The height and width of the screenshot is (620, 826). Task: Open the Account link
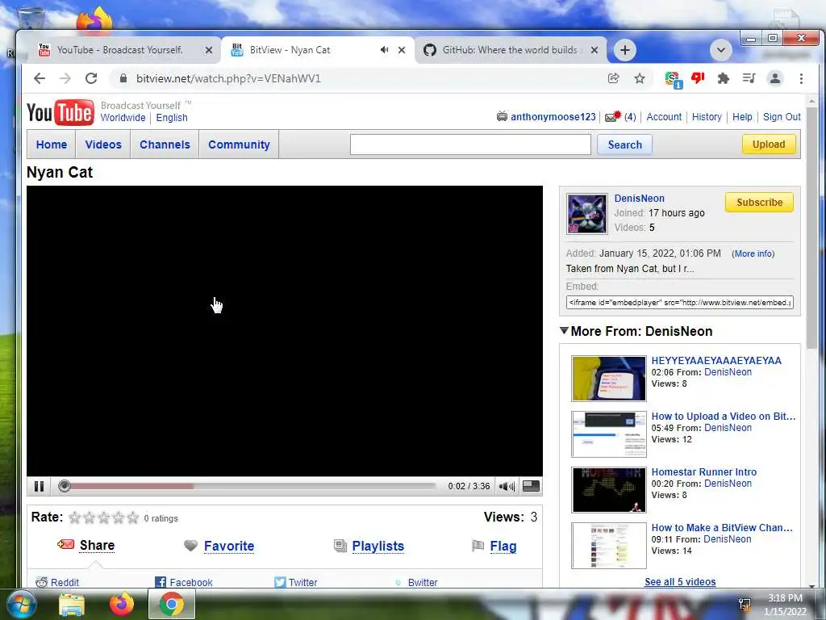click(x=664, y=116)
